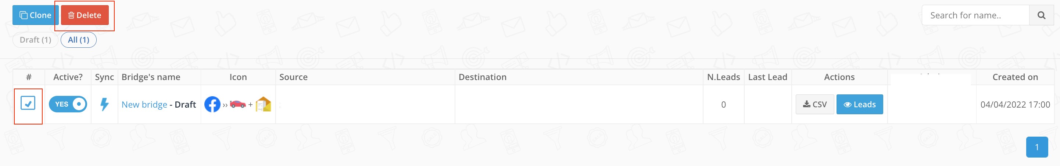
Task: Click the Facebook source icon
Action: [212, 104]
